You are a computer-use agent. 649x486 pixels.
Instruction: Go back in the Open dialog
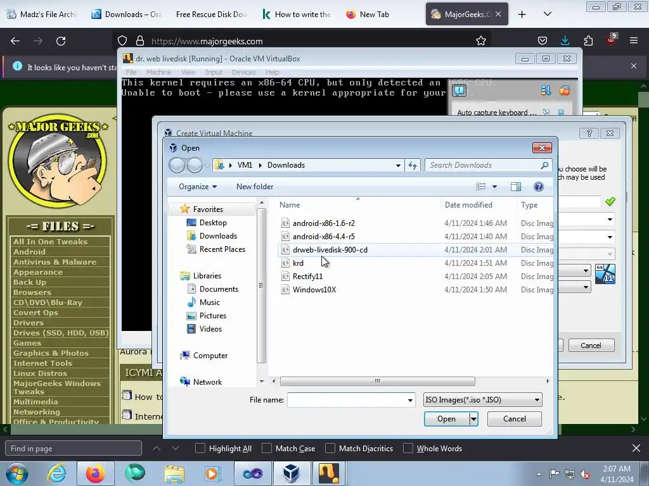177,165
